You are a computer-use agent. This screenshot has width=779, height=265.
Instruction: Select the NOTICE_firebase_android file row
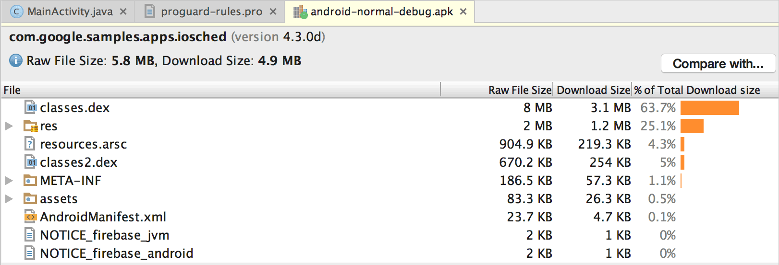pyautogui.click(x=116, y=253)
